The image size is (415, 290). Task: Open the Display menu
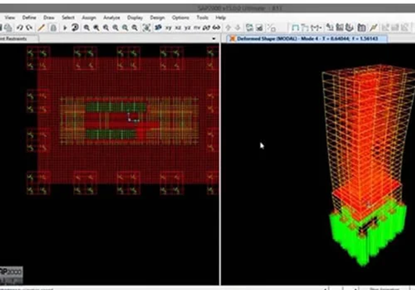[135, 18]
